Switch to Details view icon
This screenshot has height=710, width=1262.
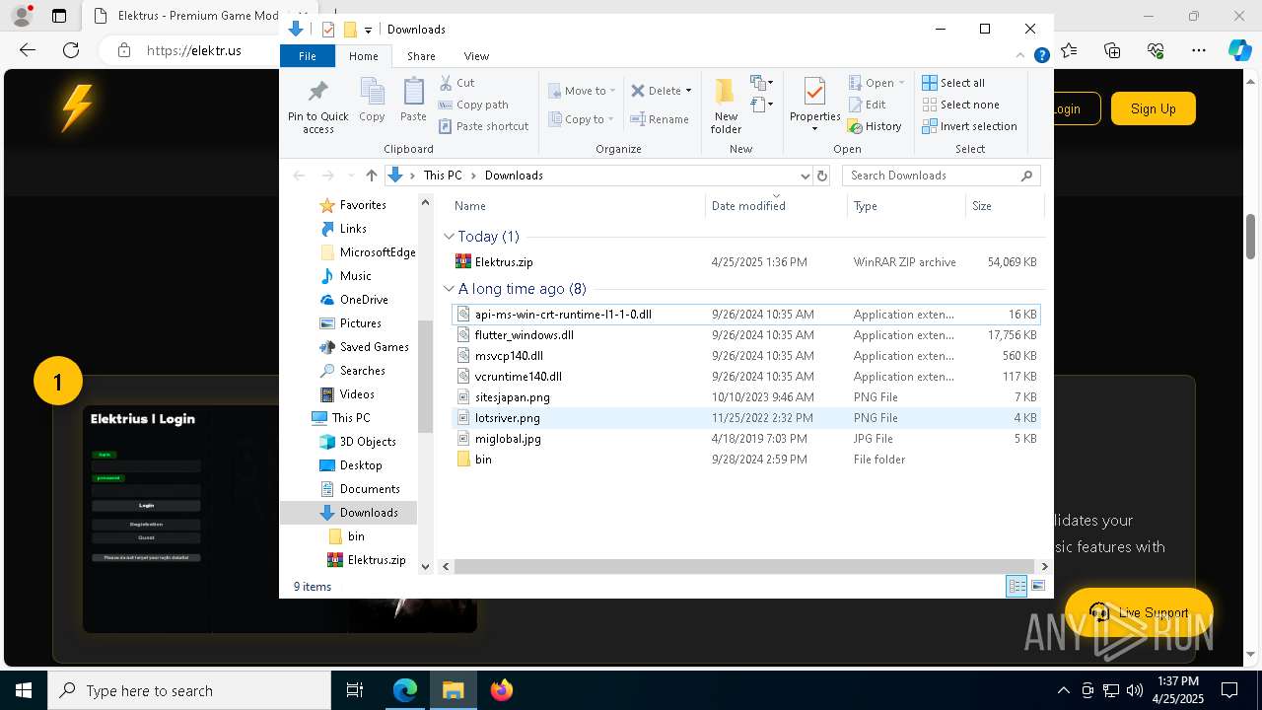click(x=1017, y=587)
